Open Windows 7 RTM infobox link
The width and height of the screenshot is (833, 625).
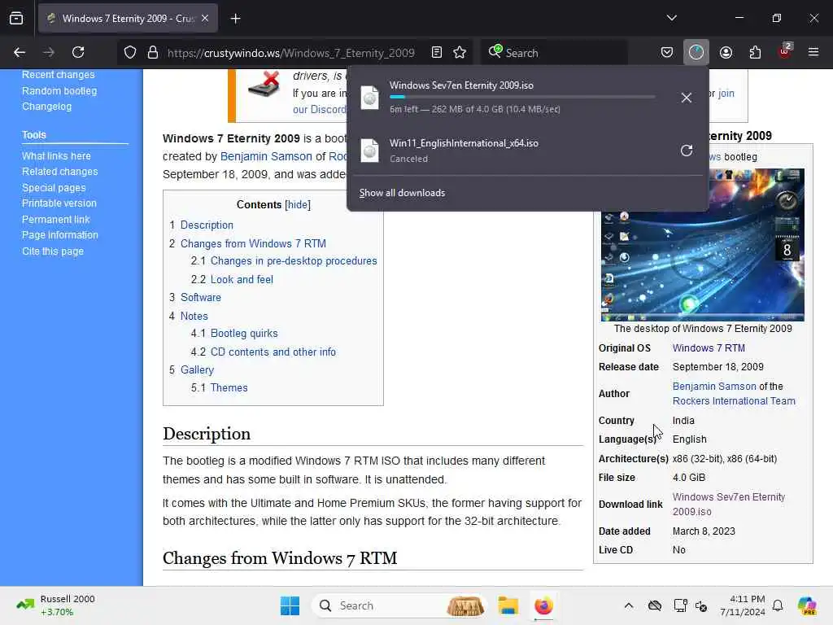(709, 348)
